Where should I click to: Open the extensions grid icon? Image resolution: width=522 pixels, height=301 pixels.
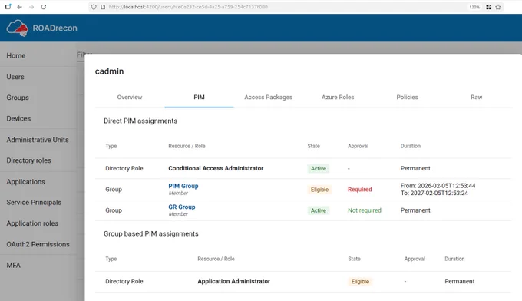click(488, 7)
